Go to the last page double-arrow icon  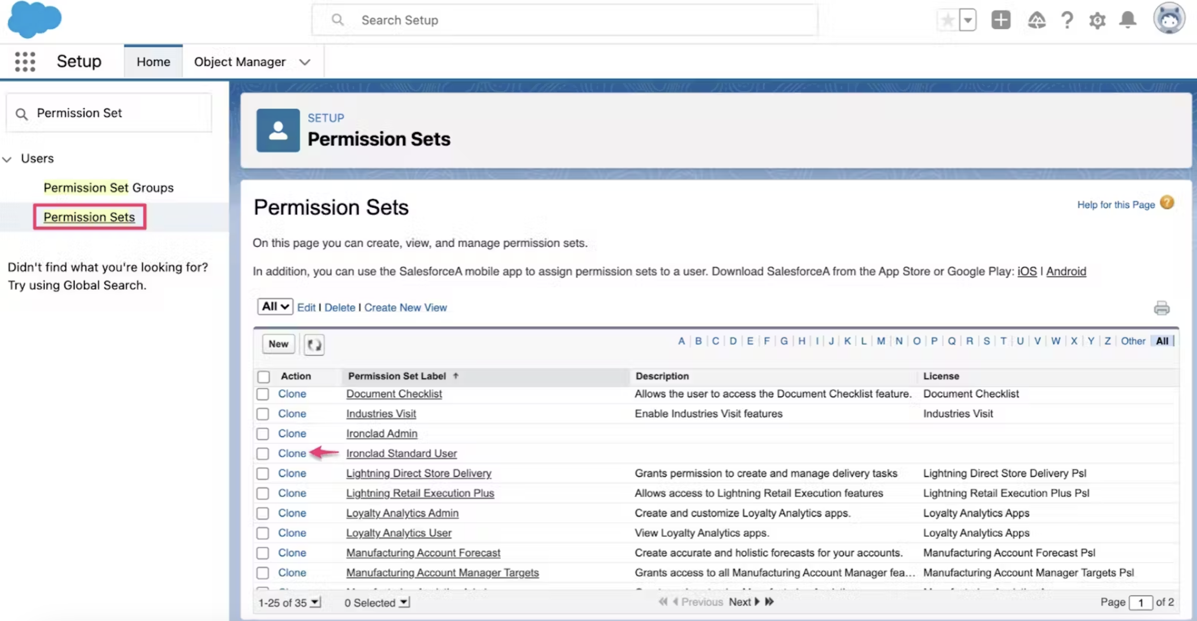coord(769,601)
